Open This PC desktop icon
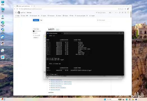Image resolution: width=147 pixels, height=101 pixels. [3, 3]
